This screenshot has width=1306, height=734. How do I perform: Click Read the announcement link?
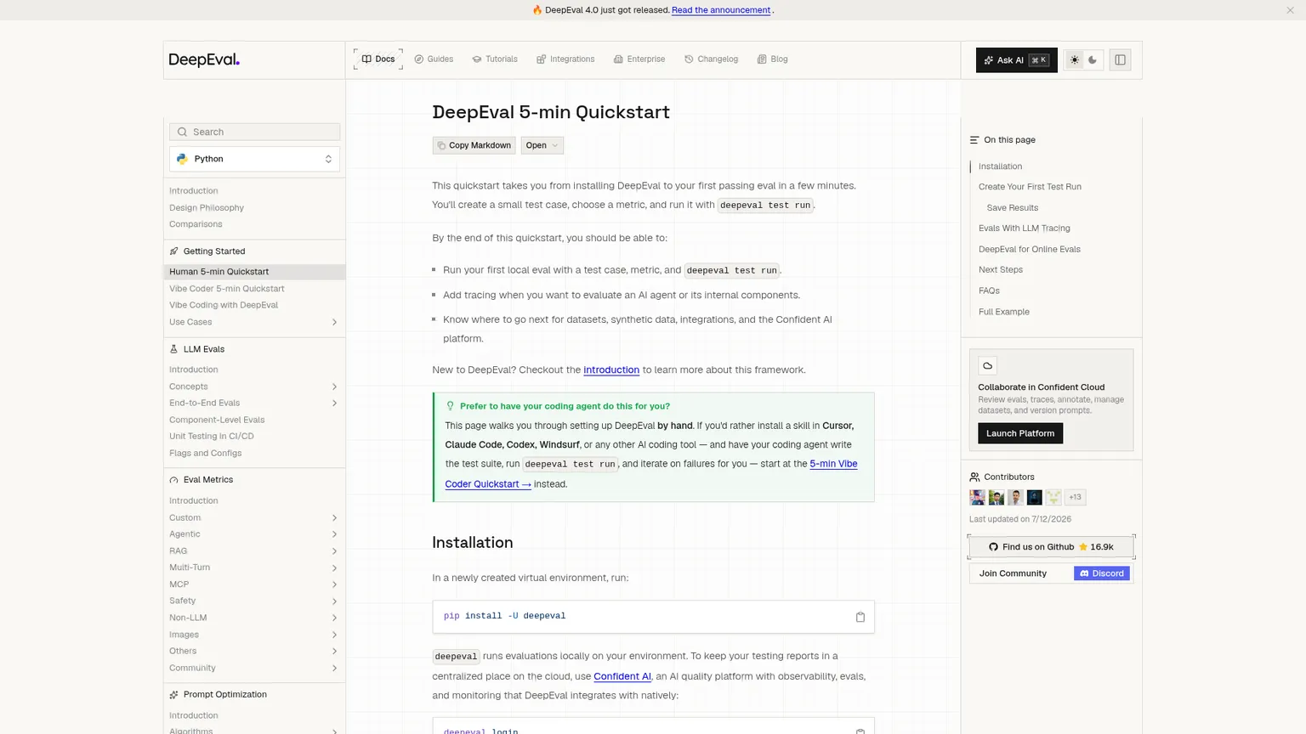[x=721, y=10]
